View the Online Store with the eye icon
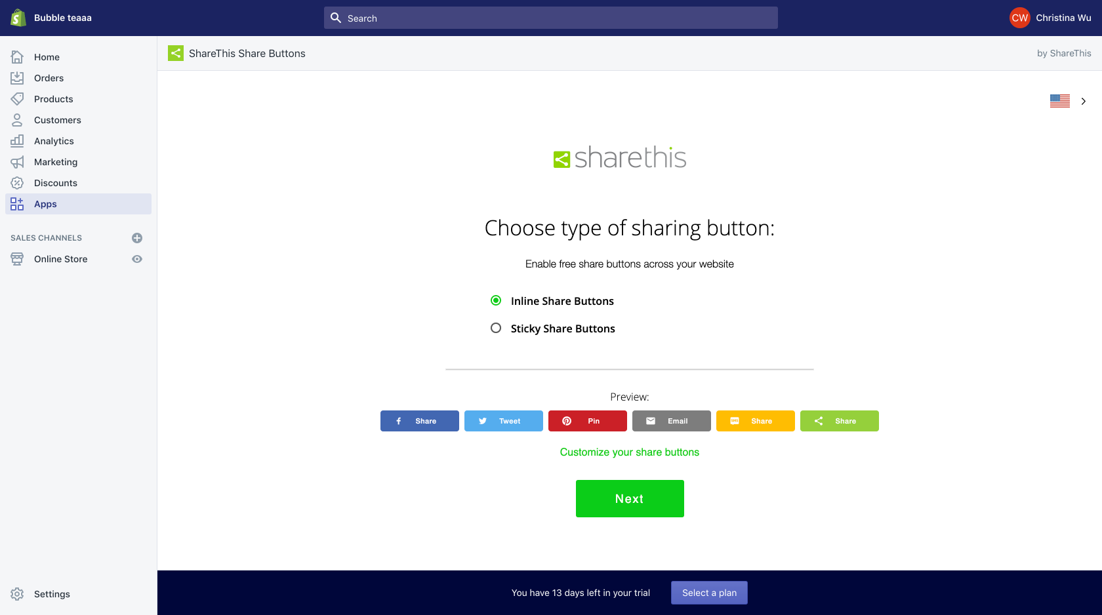Screen dimensions: 1102x615 pos(137,259)
